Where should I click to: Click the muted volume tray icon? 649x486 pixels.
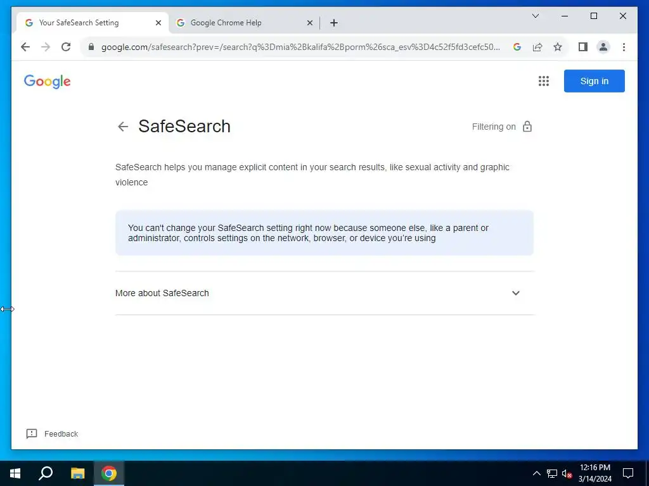[x=567, y=473]
